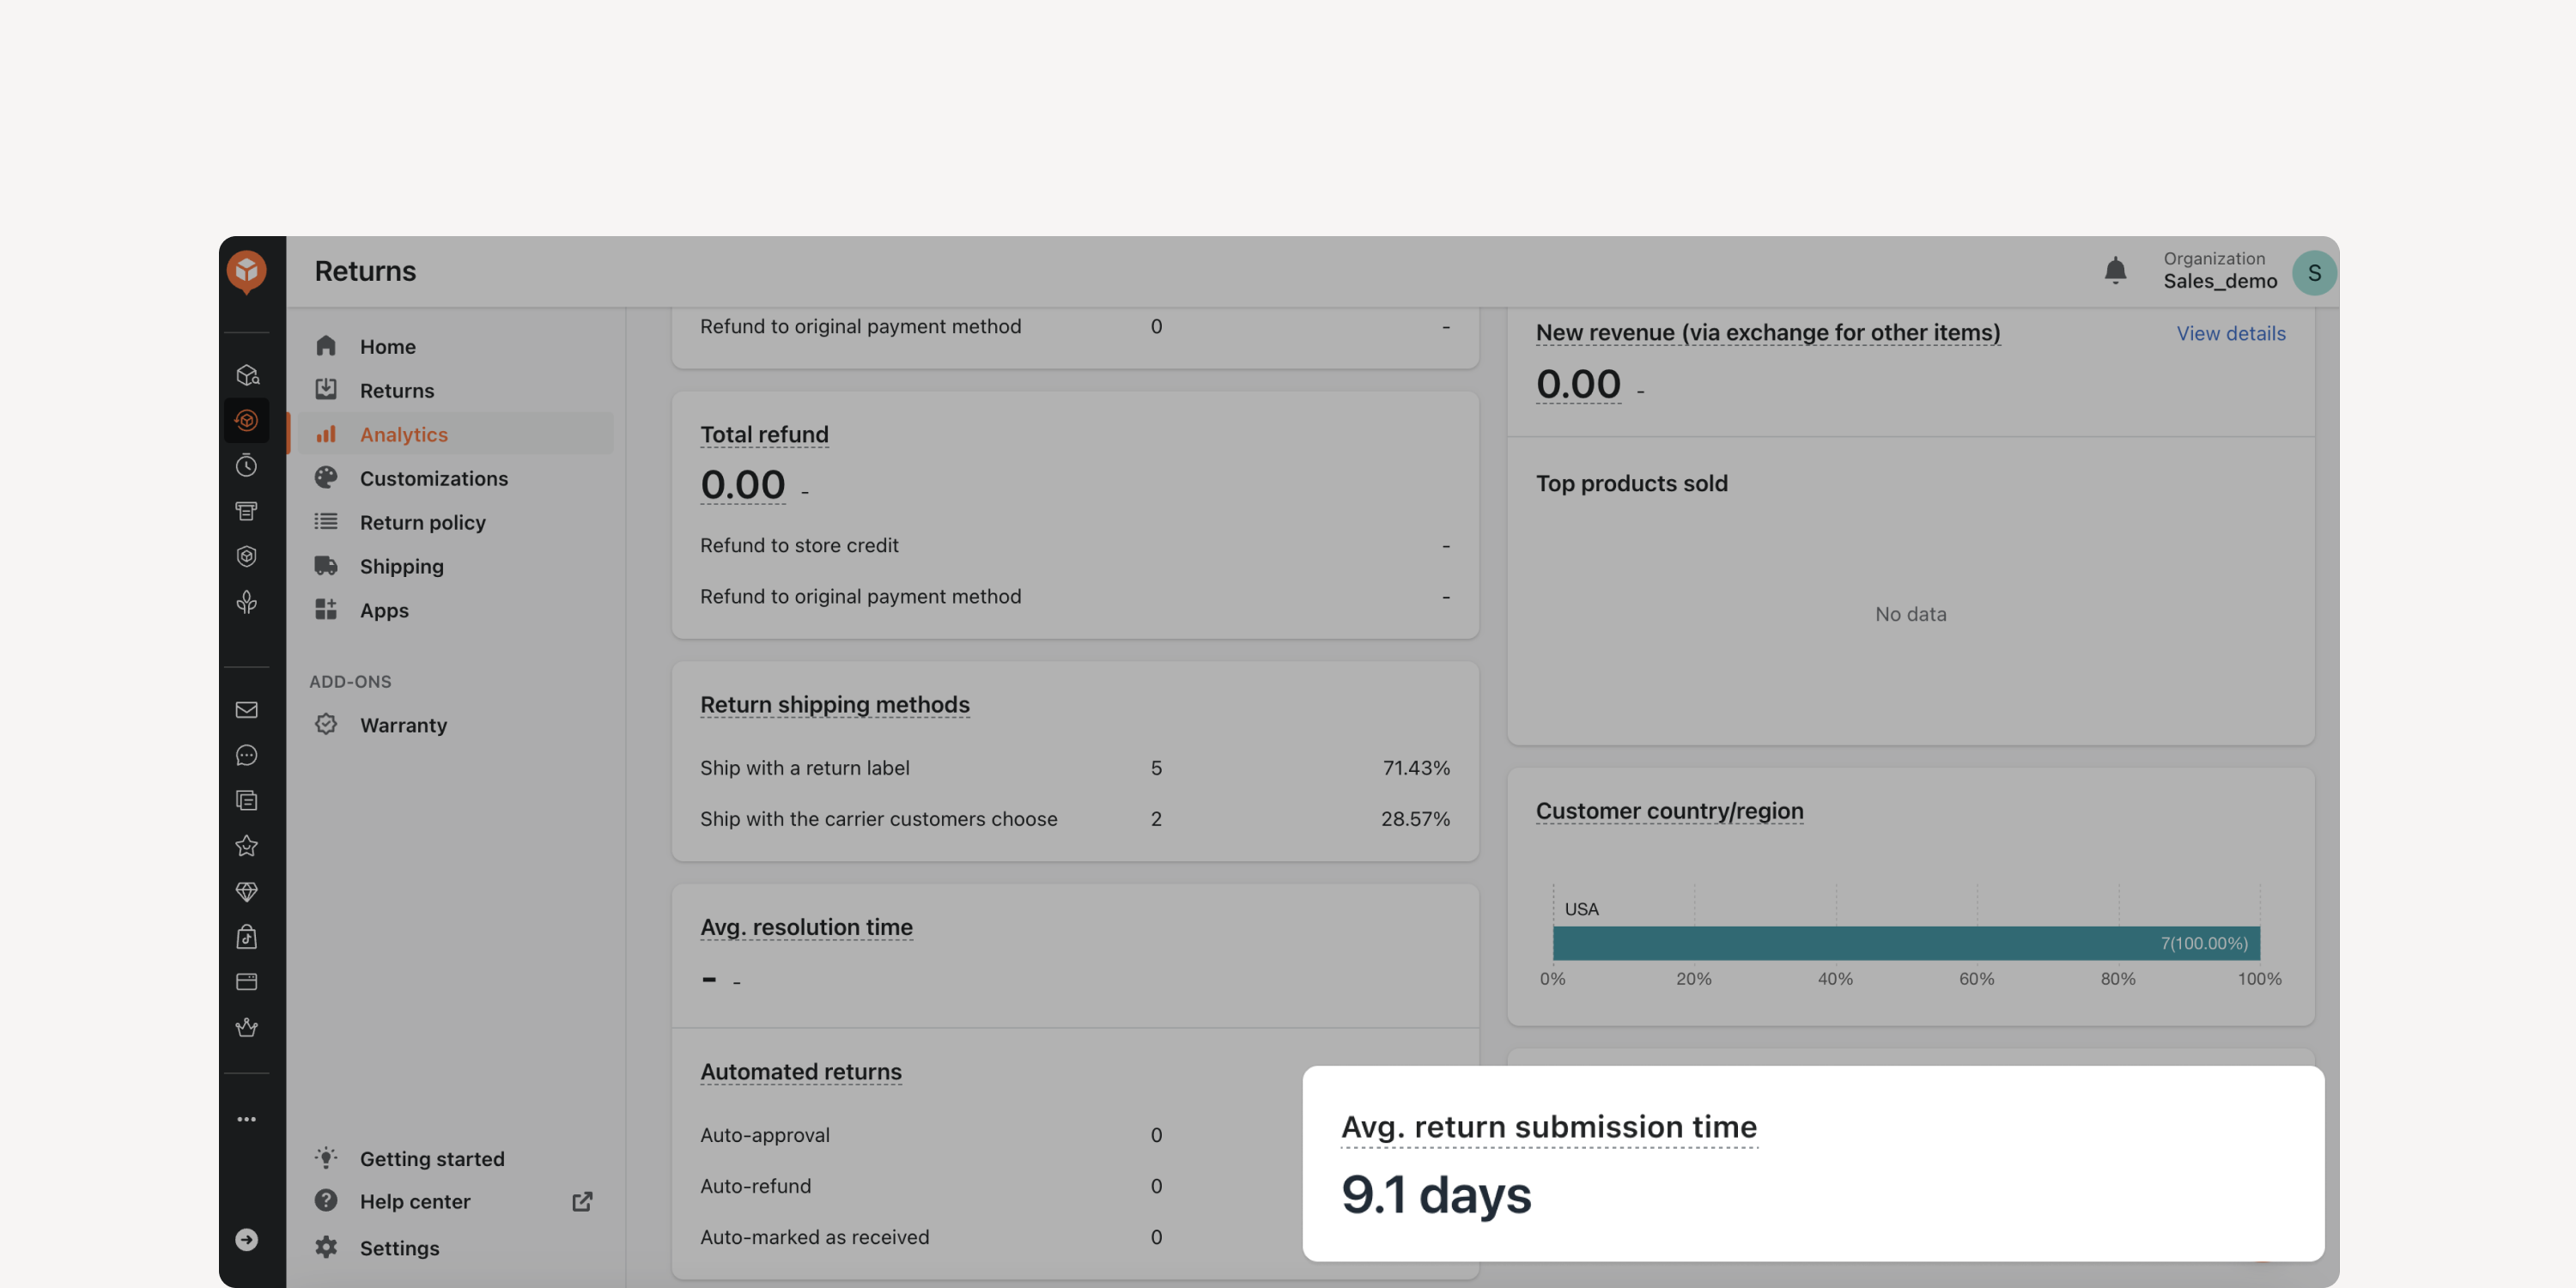2576x1288 pixels.
Task: Click the notification bell icon
Action: click(2115, 271)
